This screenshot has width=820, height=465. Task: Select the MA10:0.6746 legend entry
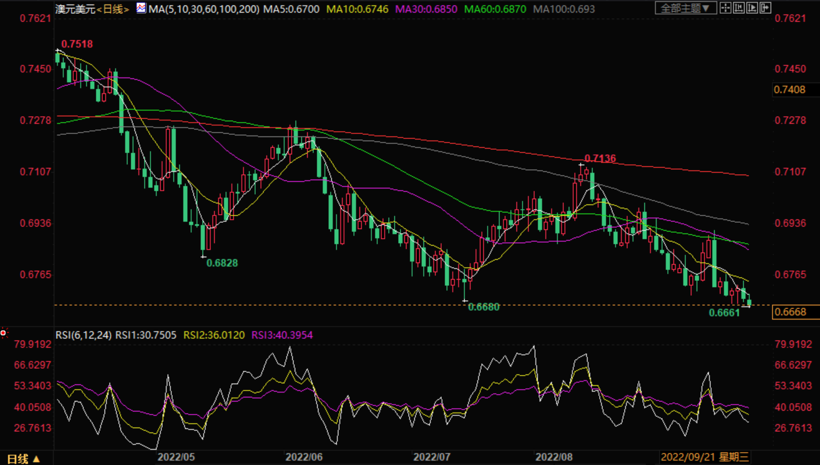(357, 9)
